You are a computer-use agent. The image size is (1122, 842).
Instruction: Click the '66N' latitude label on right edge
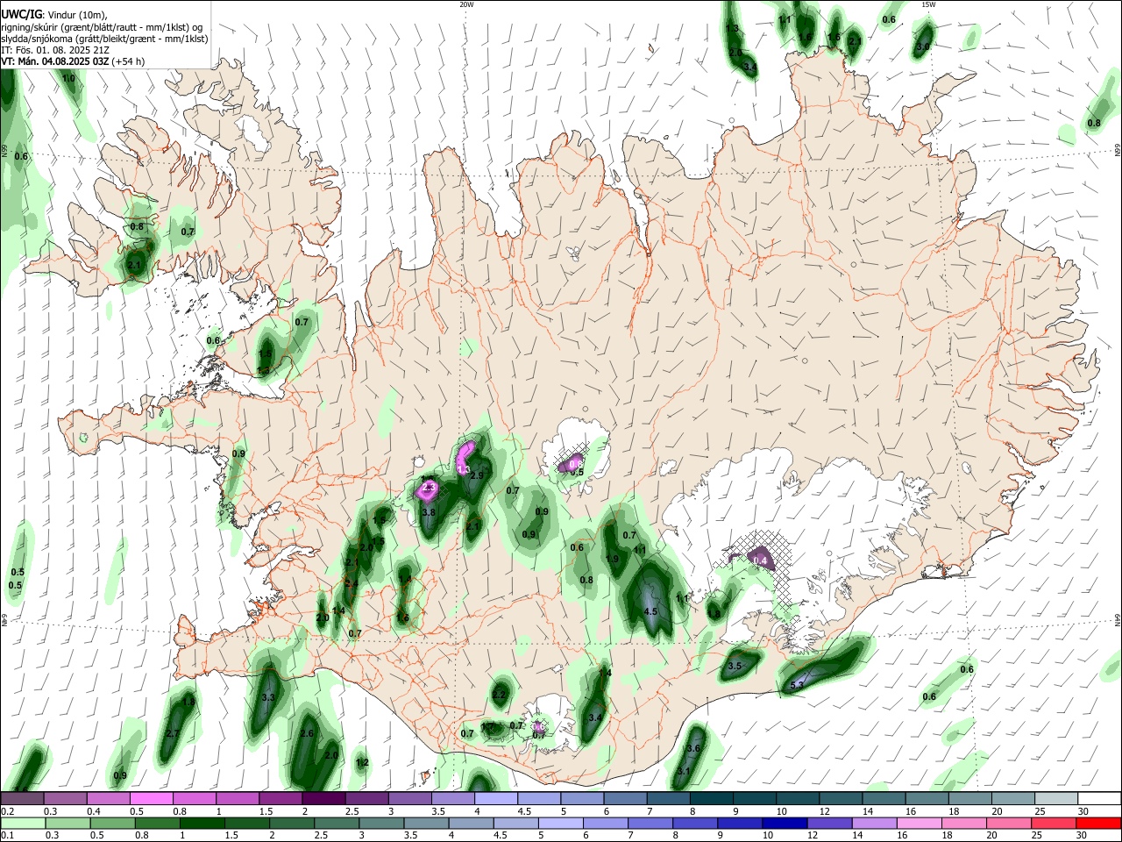pos(1118,152)
